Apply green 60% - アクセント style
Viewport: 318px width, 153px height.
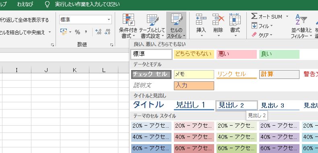(236, 148)
